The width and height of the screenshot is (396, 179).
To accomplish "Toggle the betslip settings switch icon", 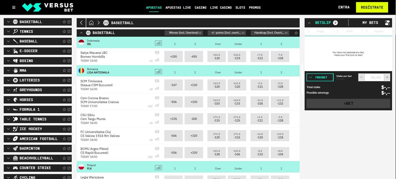I will (387, 23).
